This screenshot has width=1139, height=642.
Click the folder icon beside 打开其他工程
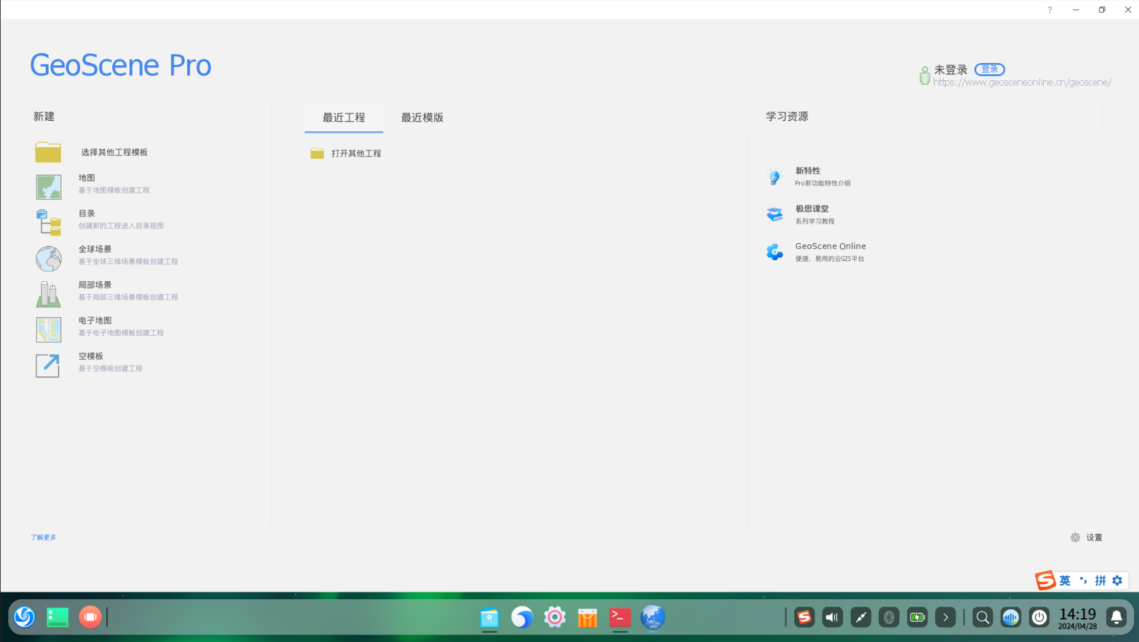[317, 153]
